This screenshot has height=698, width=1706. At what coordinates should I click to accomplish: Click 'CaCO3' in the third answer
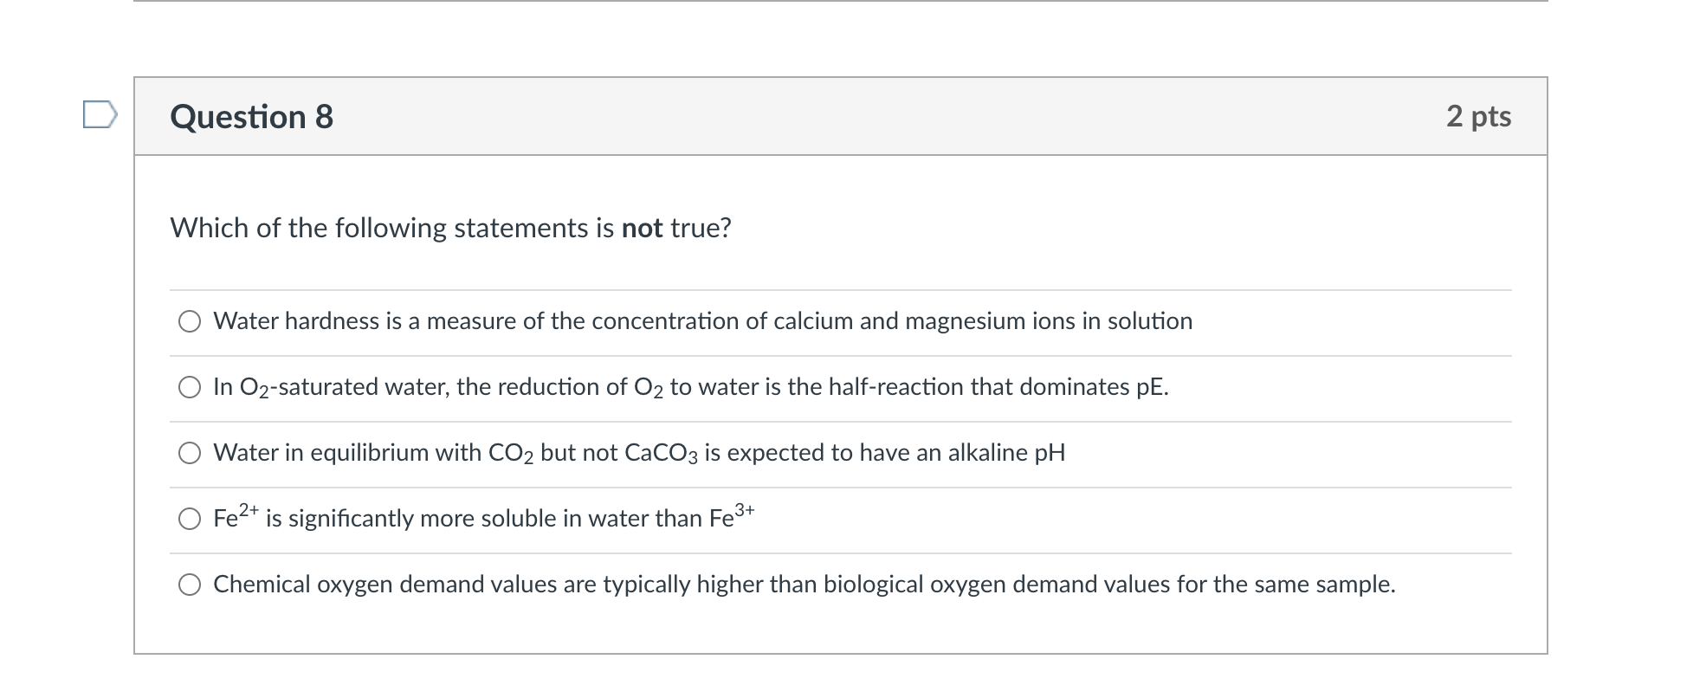660,453
